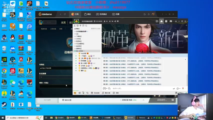Click the League PLAY button
The height and width of the screenshot is (120, 213).
(x=50, y=22)
